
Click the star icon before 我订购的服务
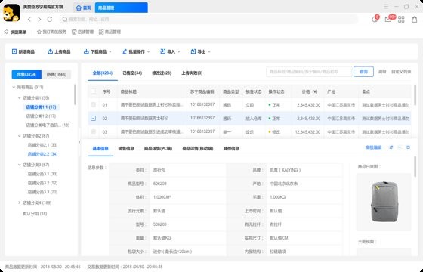coord(39,32)
